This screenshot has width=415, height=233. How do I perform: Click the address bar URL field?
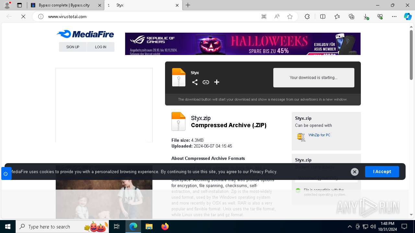(x=152, y=17)
